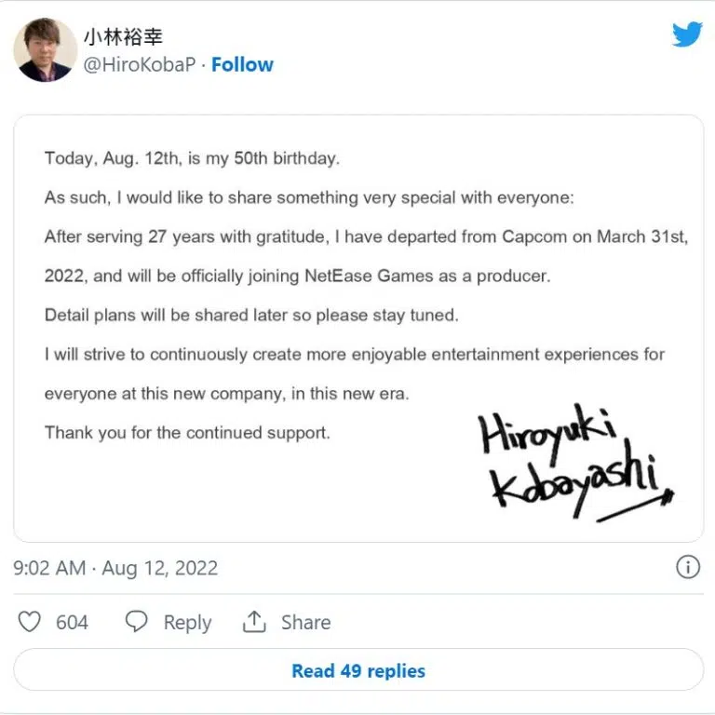This screenshot has width=715, height=715.
Task: Click Read 49 replies button
Action: tap(357, 670)
